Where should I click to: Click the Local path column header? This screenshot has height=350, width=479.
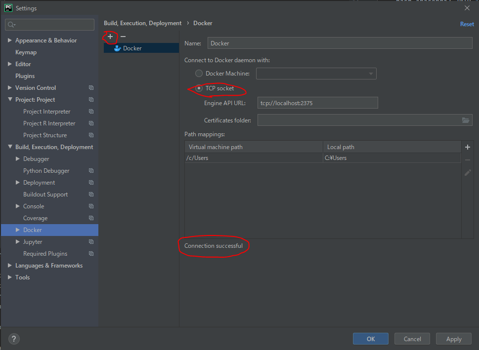[x=392, y=147]
